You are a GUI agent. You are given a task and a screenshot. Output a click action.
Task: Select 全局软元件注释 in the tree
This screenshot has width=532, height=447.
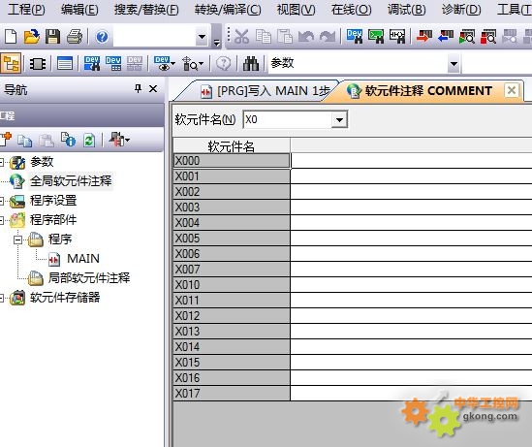[71, 180]
